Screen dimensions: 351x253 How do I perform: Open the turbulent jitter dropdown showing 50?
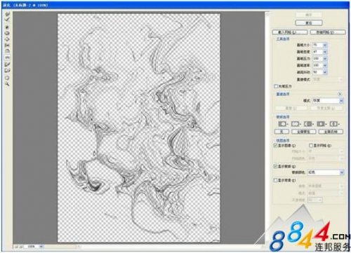[x=325, y=72]
